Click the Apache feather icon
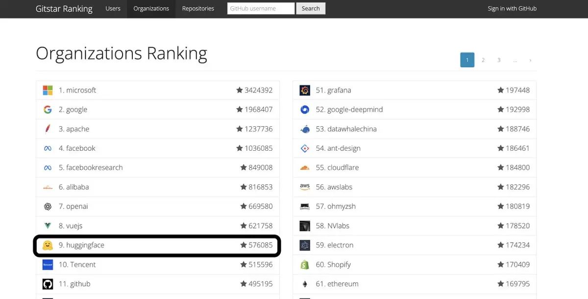This screenshot has height=299, width=588. point(48,129)
